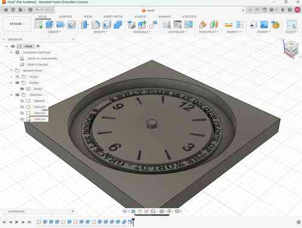Click the Insert Canvas image icon
The width and height of the screenshot is (302, 228).
click(264, 25)
